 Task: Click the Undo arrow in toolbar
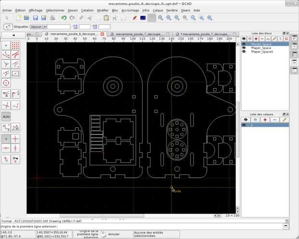(x=64, y=18)
